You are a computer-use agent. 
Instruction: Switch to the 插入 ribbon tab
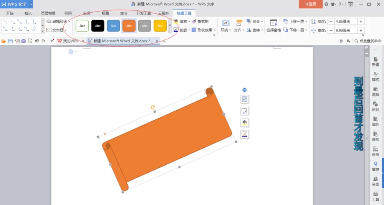tap(28, 13)
